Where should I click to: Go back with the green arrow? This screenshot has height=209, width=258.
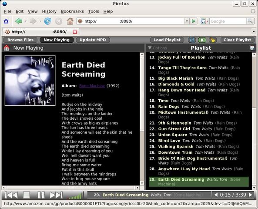pyautogui.click(x=19, y=21)
